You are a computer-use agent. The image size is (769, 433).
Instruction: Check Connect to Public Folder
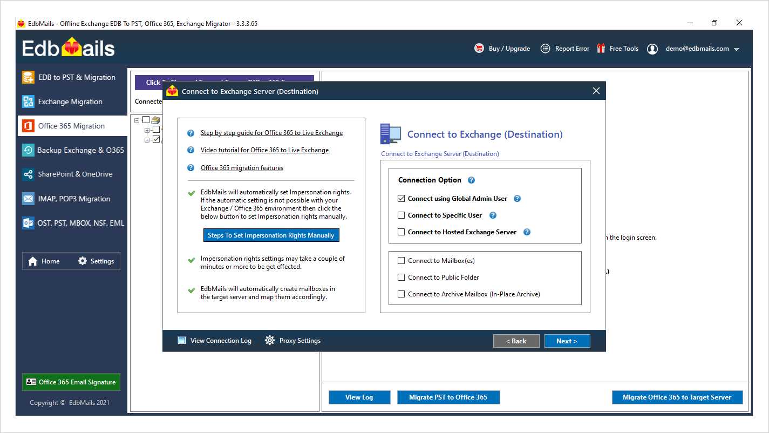click(x=401, y=278)
